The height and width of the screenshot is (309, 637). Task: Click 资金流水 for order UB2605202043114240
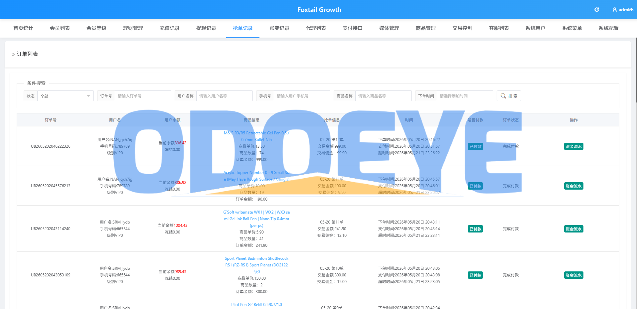tap(574, 229)
